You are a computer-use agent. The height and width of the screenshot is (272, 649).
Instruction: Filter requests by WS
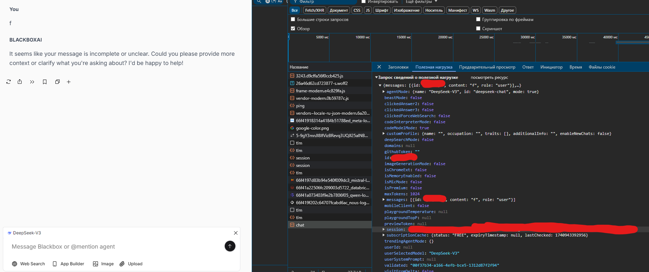[x=476, y=10]
